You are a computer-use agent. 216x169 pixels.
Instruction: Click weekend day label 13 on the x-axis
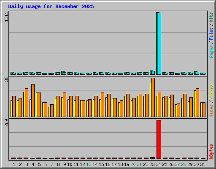coord(89,164)
